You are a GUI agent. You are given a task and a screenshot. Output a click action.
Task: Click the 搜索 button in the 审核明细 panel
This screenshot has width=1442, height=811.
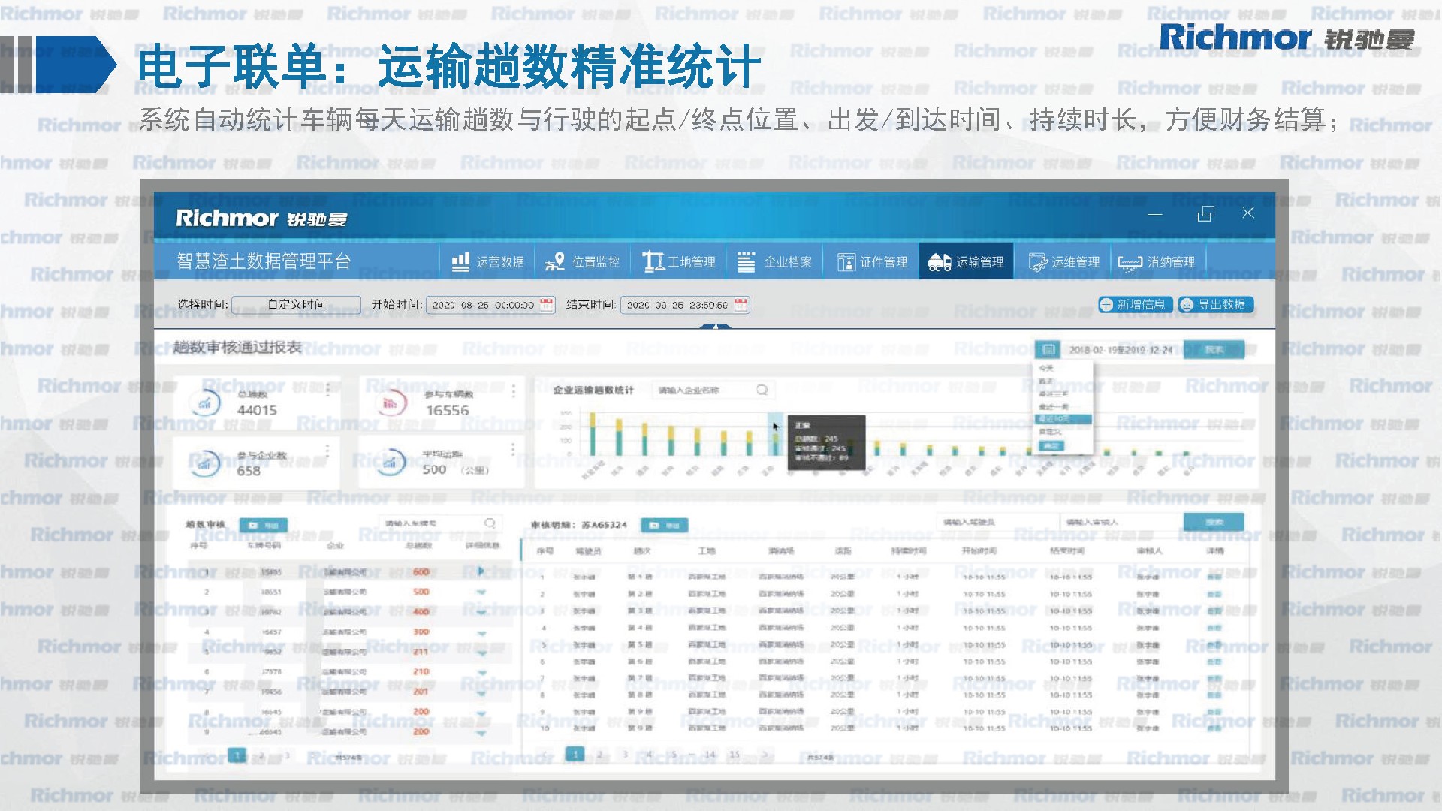(x=1214, y=522)
